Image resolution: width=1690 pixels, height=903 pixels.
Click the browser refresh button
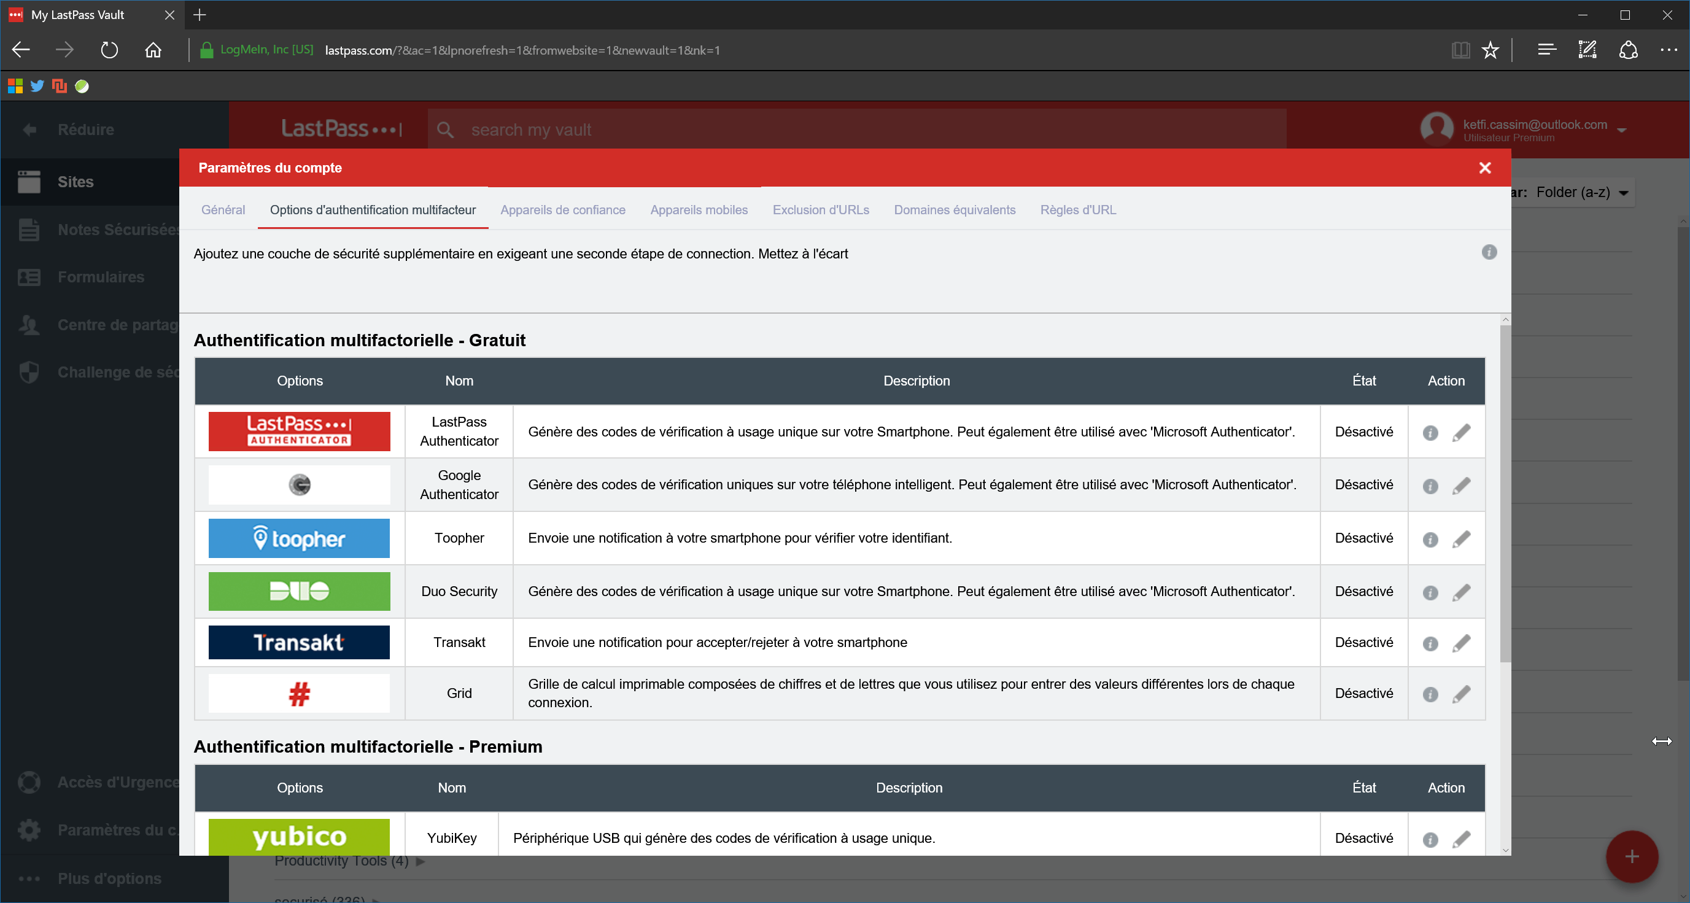click(x=109, y=50)
